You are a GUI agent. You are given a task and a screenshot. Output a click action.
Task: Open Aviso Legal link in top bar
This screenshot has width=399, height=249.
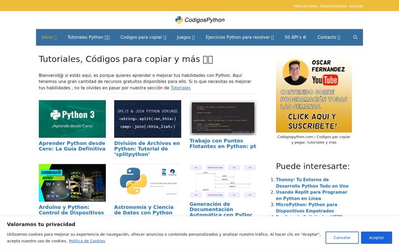(x=356, y=6)
